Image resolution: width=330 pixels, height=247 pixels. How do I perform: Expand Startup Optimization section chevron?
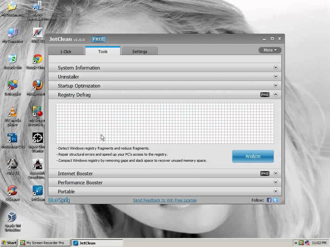[276, 85]
